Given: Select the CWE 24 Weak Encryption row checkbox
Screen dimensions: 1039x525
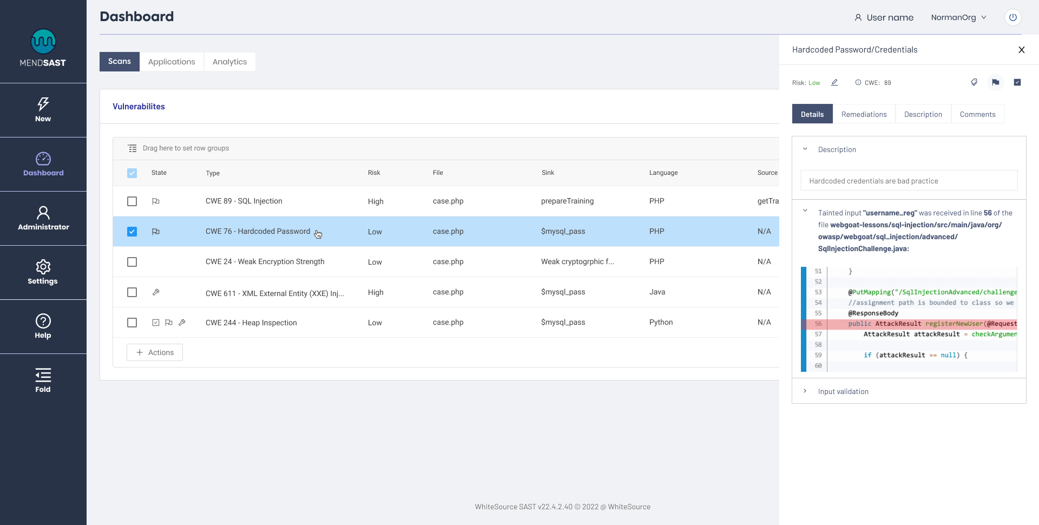Looking at the screenshot, I should click(x=131, y=262).
